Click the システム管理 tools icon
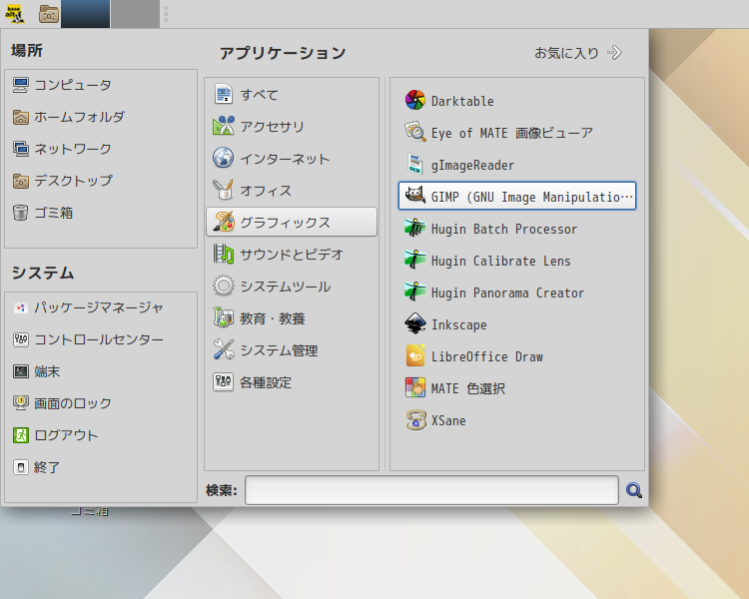Screen dimensions: 749x599 (223, 350)
